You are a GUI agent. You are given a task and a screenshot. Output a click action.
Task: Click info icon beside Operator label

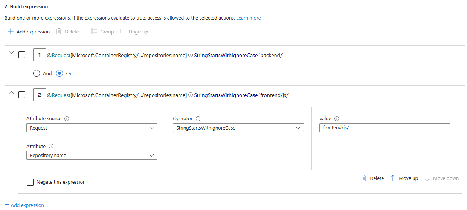pos(198,119)
